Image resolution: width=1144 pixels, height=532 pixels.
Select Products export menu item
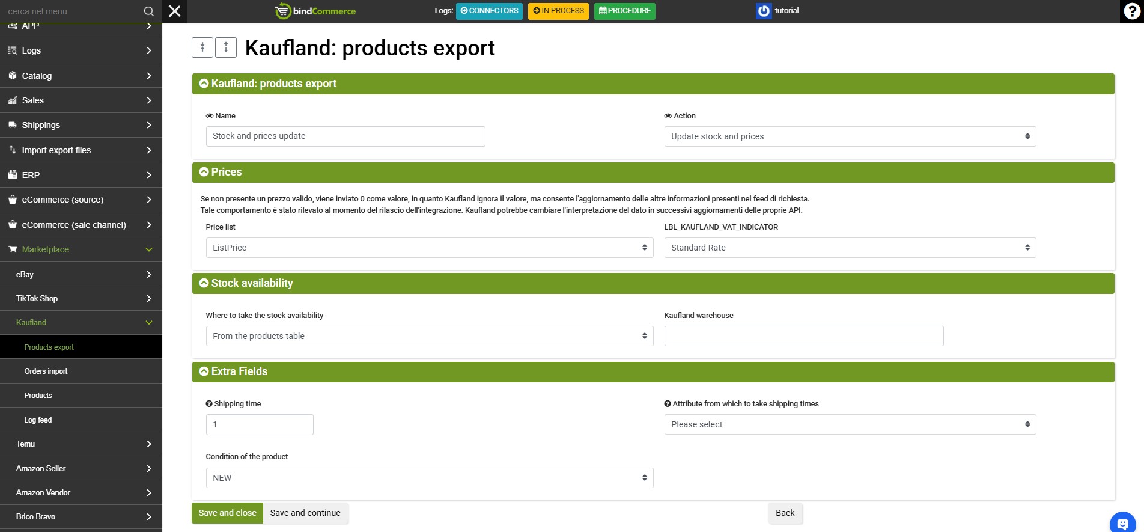81,347
